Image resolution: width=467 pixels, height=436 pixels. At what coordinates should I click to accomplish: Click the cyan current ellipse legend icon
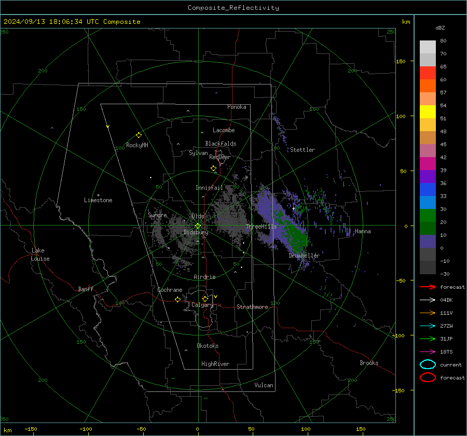pos(428,364)
